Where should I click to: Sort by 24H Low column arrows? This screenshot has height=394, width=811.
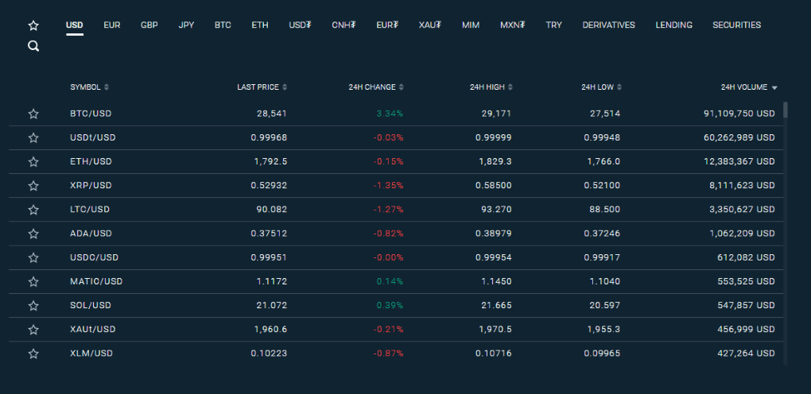[x=619, y=87]
